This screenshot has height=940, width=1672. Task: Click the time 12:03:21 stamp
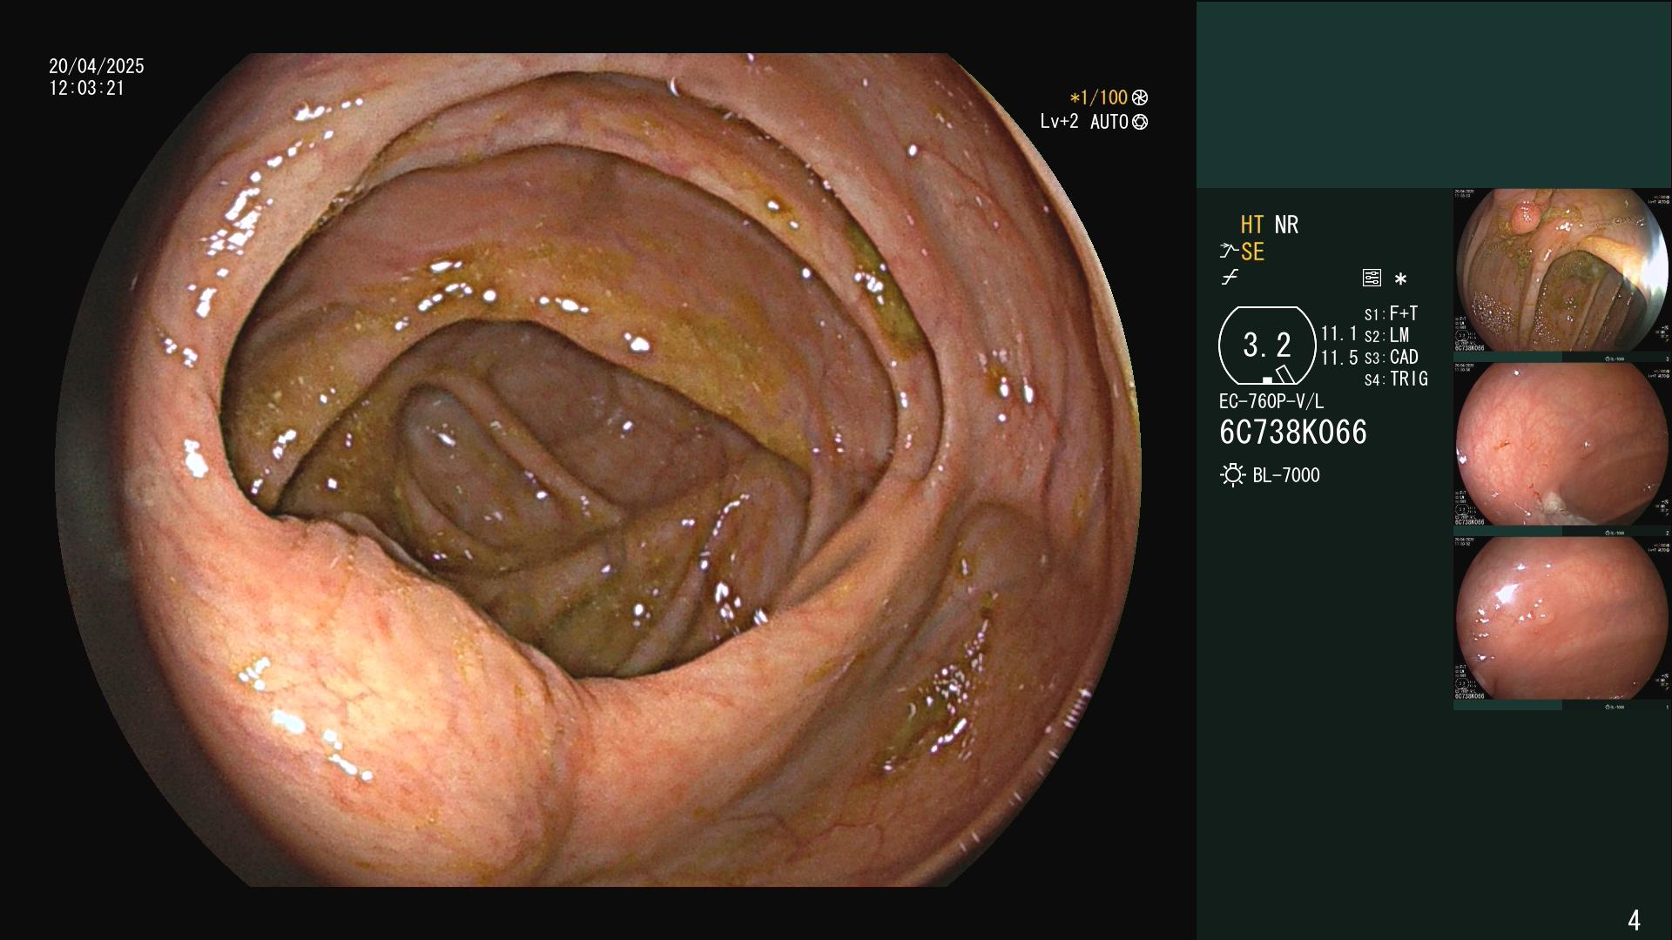click(87, 88)
